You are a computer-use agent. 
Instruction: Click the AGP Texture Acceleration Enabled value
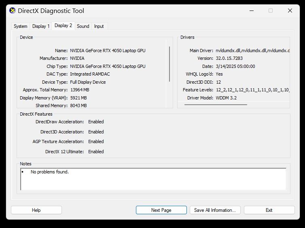[96, 141]
